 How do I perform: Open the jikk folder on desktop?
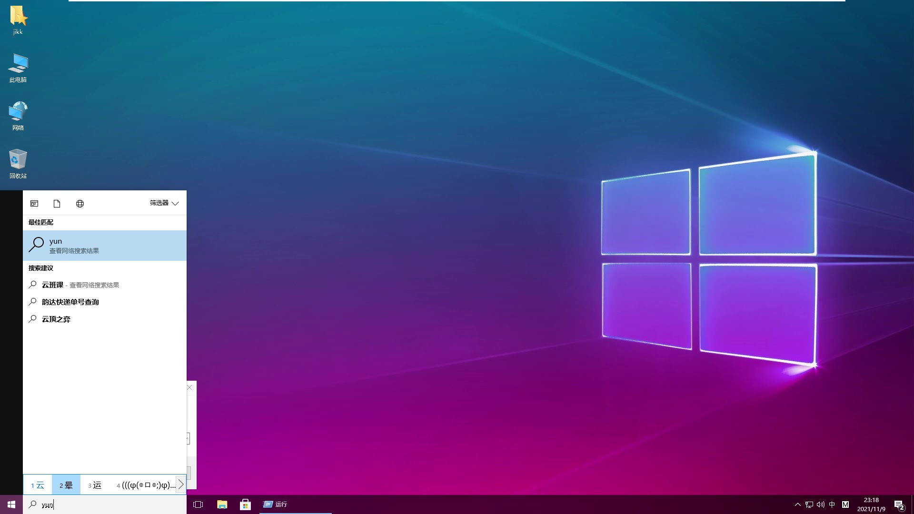click(x=18, y=20)
